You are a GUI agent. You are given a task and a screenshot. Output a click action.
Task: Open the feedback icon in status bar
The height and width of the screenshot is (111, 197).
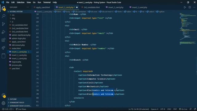[x=191, y=109]
